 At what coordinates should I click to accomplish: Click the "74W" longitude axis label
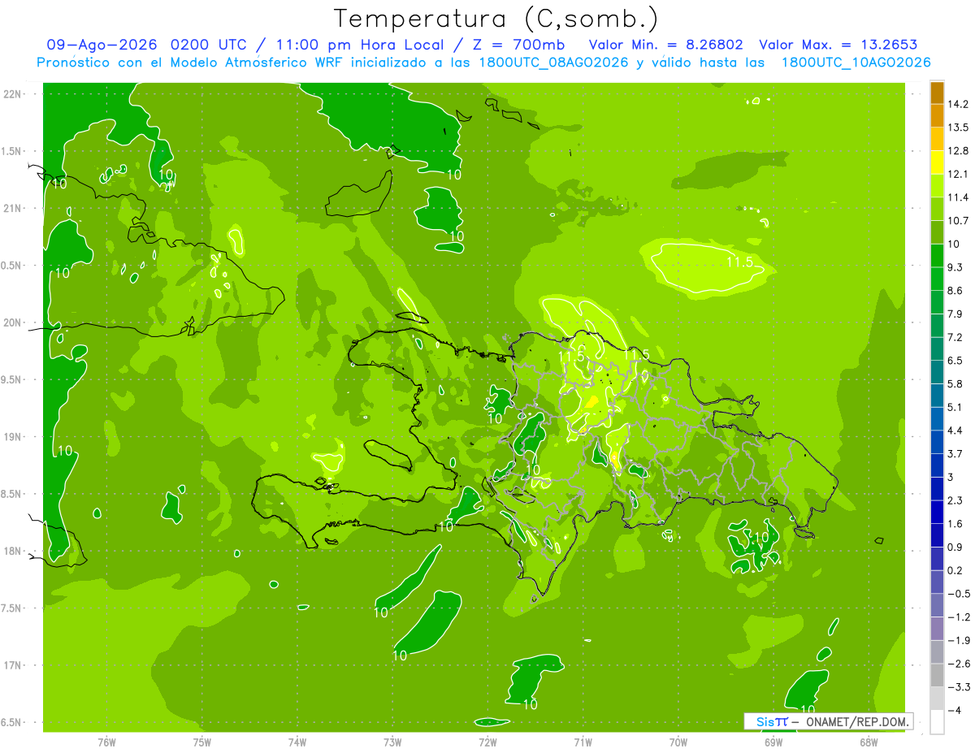[x=297, y=742]
